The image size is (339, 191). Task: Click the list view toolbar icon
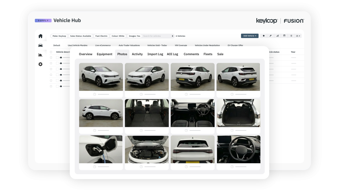coord(291,36)
